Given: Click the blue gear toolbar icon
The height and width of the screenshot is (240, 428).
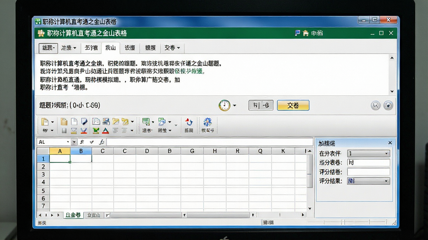Looking at the screenshot, I should click(207, 122).
